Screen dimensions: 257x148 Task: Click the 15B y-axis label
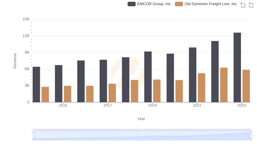click(26, 19)
